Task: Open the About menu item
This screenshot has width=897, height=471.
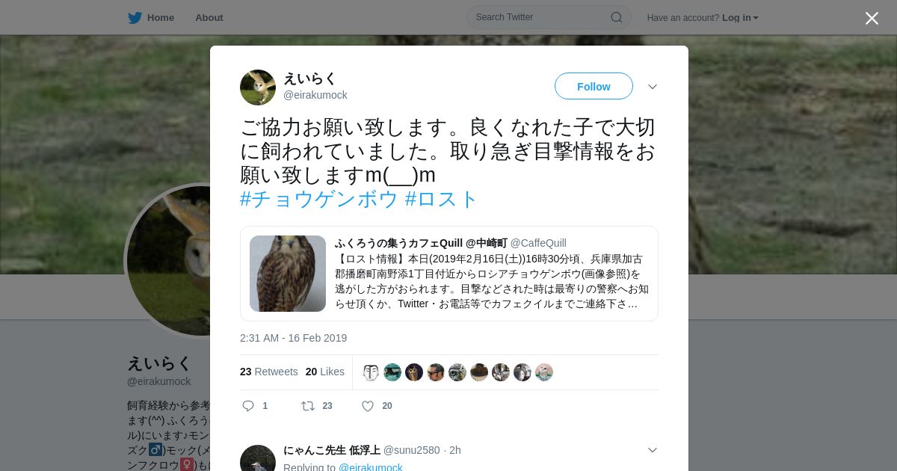Action: pyautogui.click(x=209, y=18)
